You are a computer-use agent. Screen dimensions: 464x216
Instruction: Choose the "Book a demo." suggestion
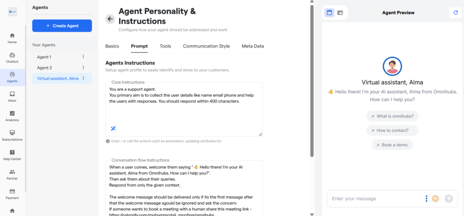point(392,145)
